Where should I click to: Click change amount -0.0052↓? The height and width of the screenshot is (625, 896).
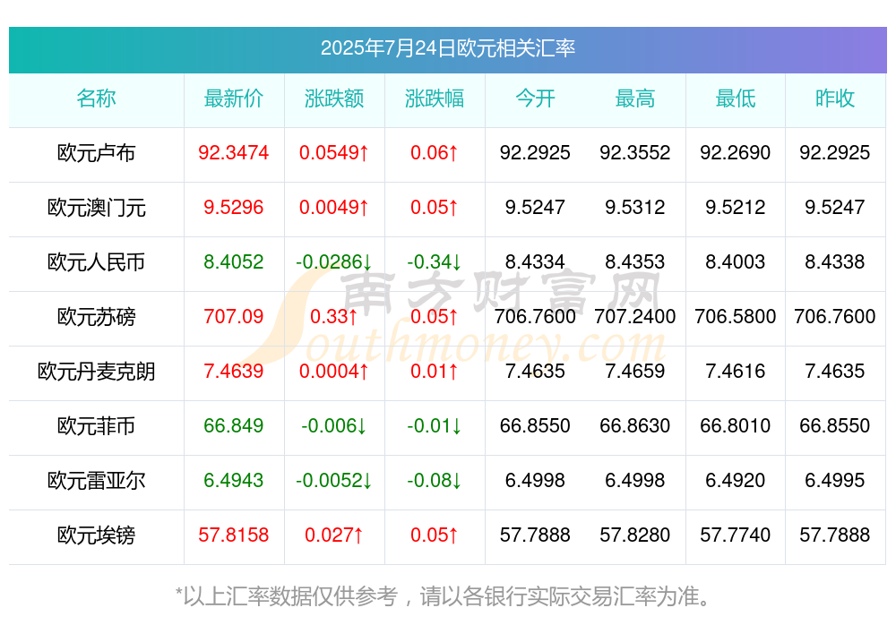(334, 480)
